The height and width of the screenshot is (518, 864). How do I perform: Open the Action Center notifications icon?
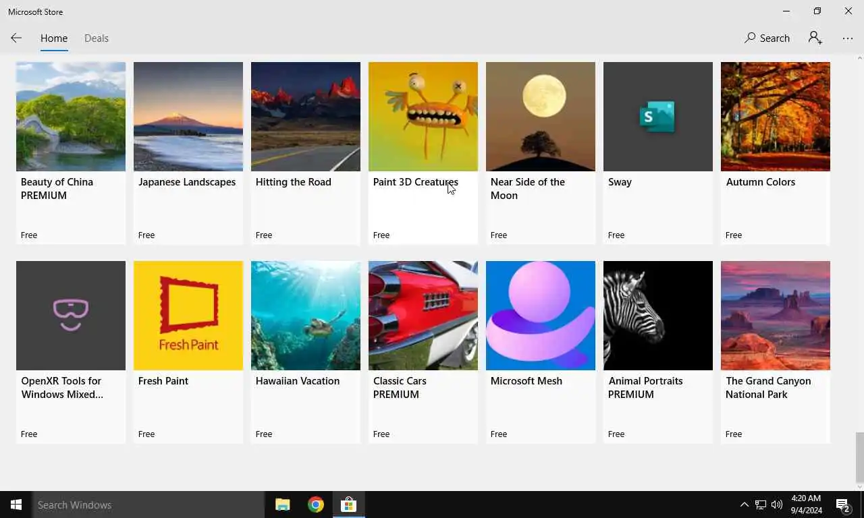click(x=843, y=505)
